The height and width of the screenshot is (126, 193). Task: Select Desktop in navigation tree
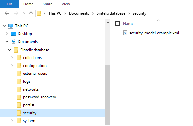25,34
